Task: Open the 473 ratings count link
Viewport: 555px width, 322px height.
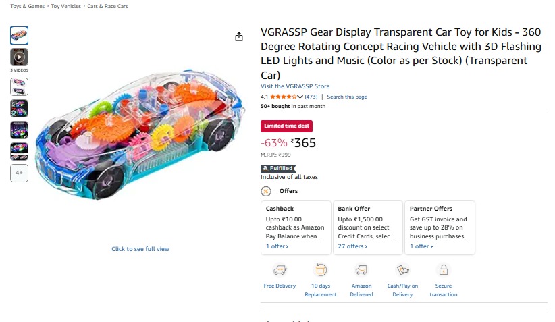Action: [x=311, y=97]
